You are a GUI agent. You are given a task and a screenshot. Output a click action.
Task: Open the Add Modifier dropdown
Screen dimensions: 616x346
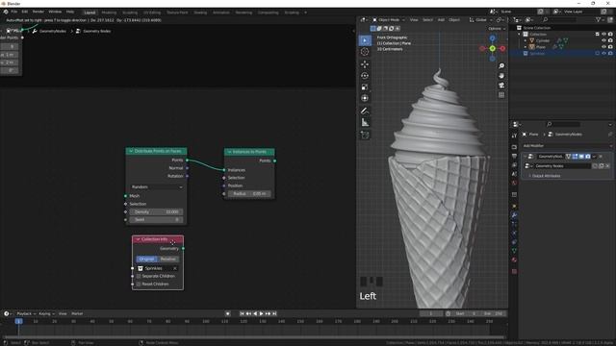[x=567, y=145]
